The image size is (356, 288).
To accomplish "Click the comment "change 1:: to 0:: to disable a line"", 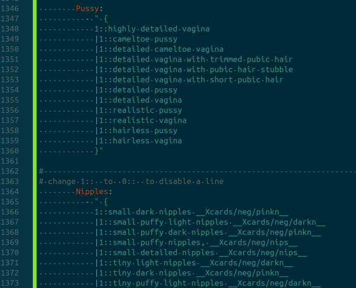I will click(135, 181).
